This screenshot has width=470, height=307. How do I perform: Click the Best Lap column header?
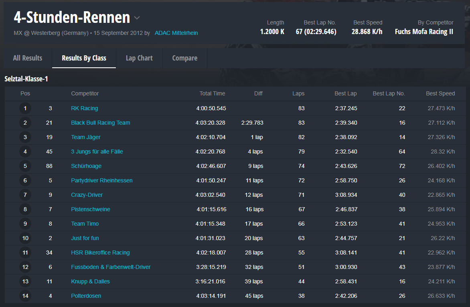pos(345,93)
